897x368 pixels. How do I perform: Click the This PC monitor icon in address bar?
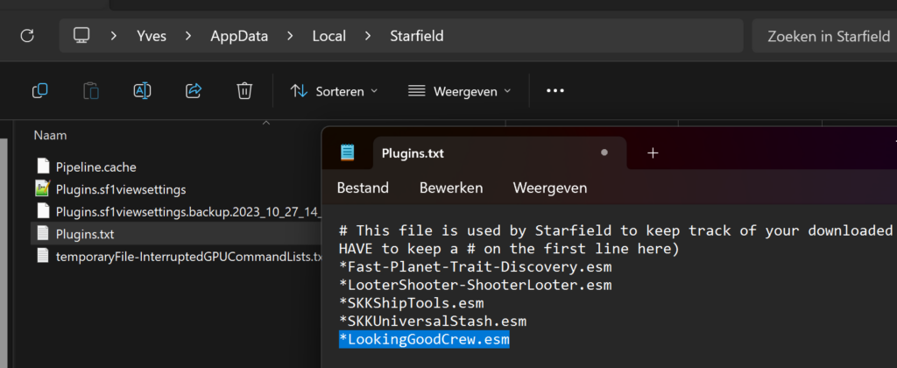[81, 35]
